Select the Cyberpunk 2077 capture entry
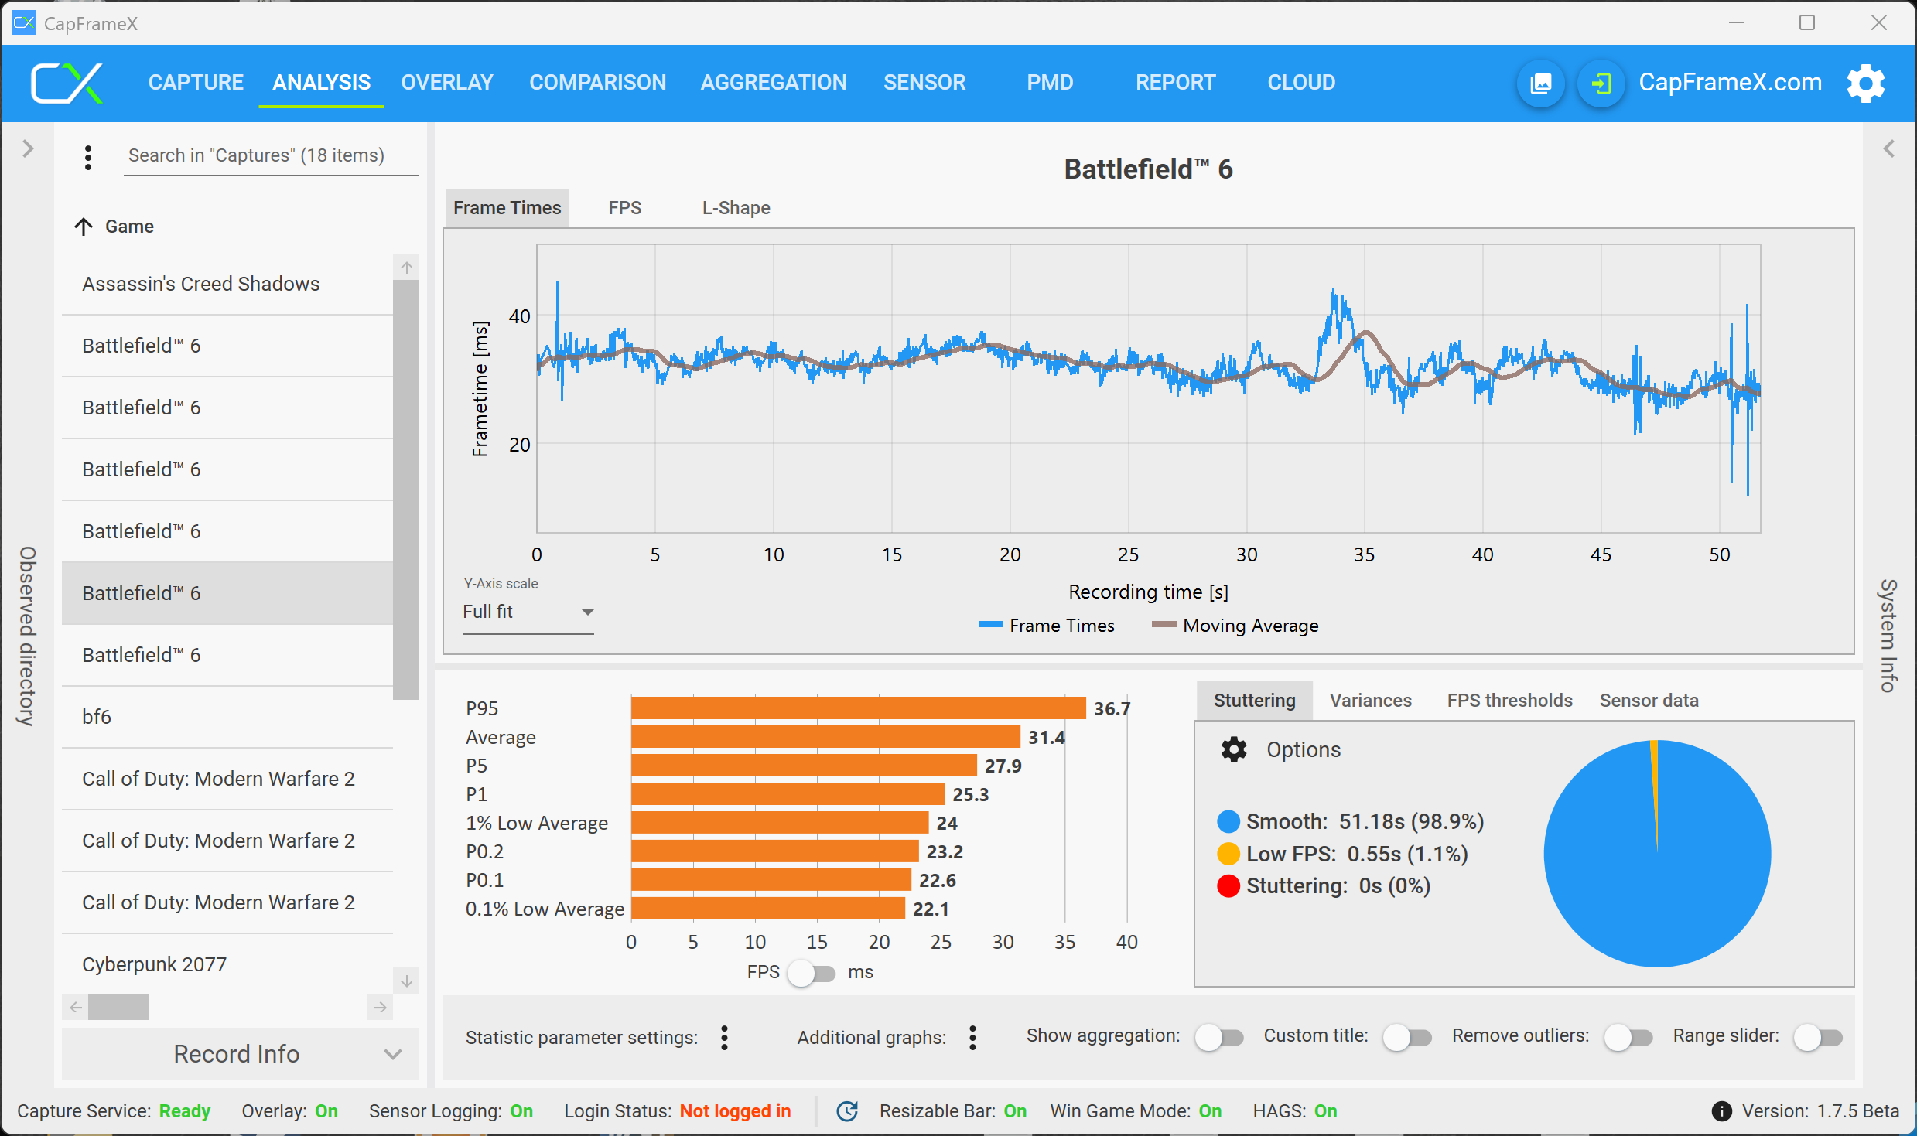The height and width of the screenshot is (1136, 1917). pyautogui.click(x=154, y=964)
